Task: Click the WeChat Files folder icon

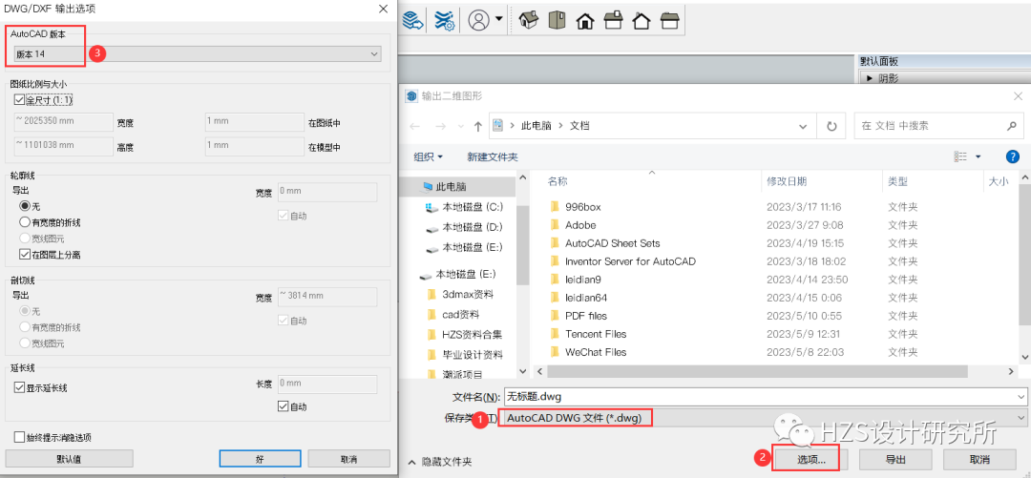Action: click(x=555, y=352)
